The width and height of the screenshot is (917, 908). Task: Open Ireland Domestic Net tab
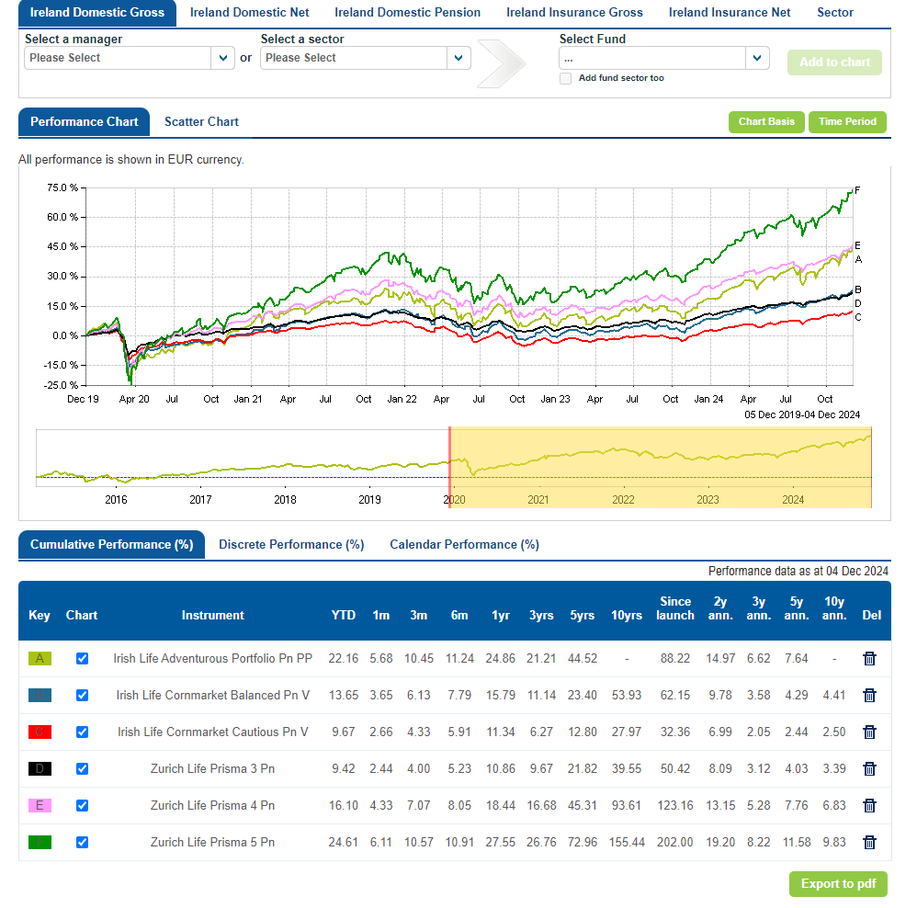(250, 13)
